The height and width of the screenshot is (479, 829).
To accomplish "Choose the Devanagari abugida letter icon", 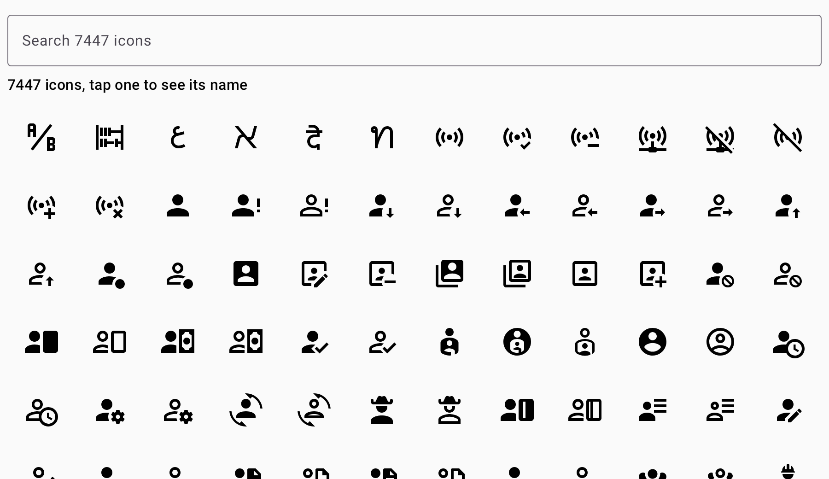I will click(x=314, y=137).
